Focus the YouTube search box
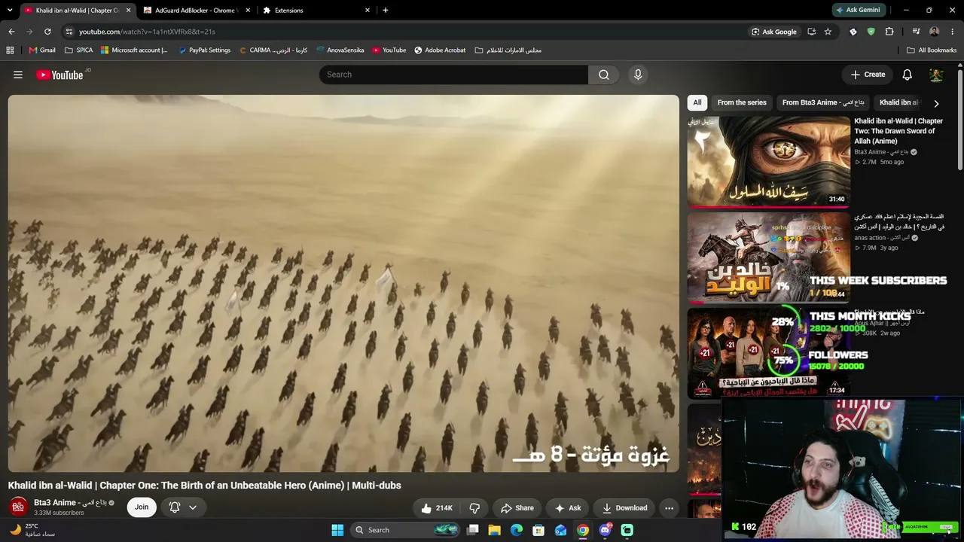Screen dimensions: 964x542 click(x=453, y=75)
